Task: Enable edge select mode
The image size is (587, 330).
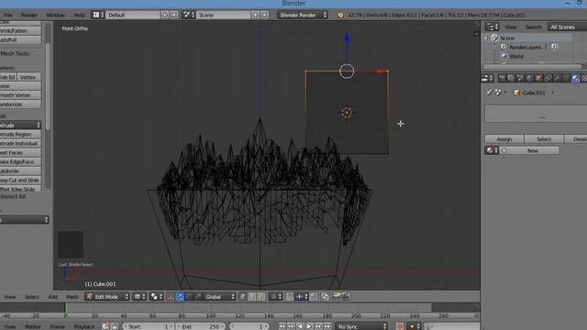Action: click(x=252, y=297)
